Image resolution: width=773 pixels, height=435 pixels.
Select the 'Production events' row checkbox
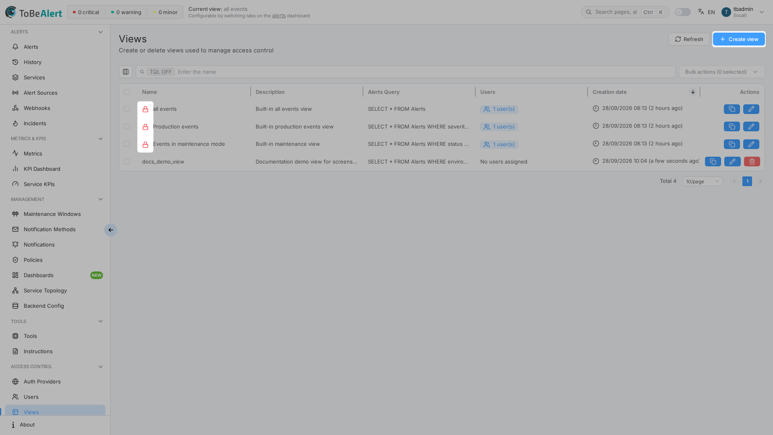tap(127, 126)
